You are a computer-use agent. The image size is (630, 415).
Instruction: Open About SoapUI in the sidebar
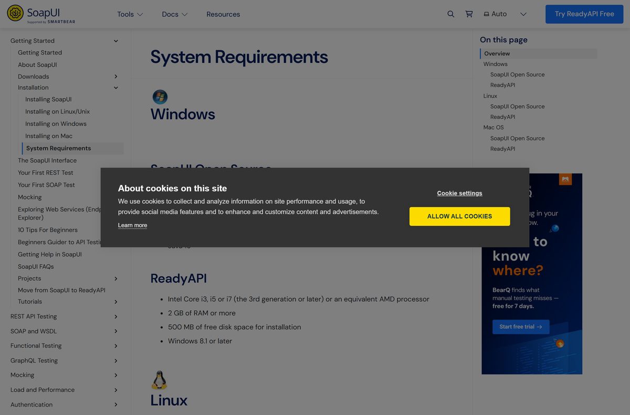tap(37, 65)
